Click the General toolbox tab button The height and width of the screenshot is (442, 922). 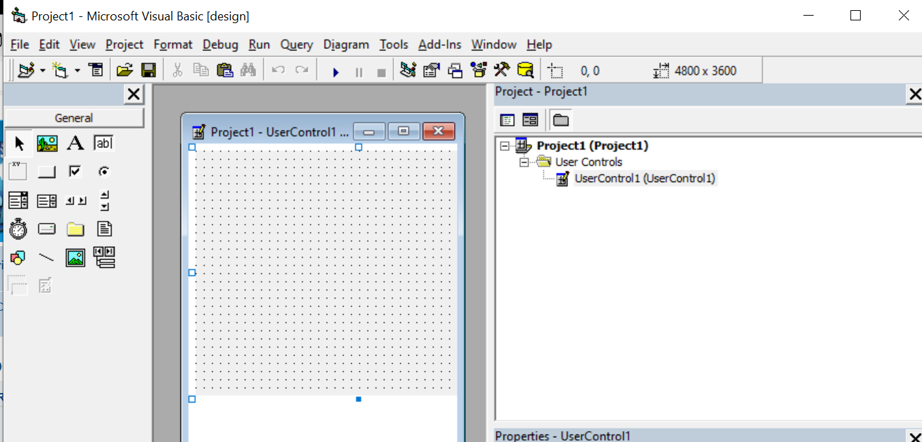coord(74,118)
